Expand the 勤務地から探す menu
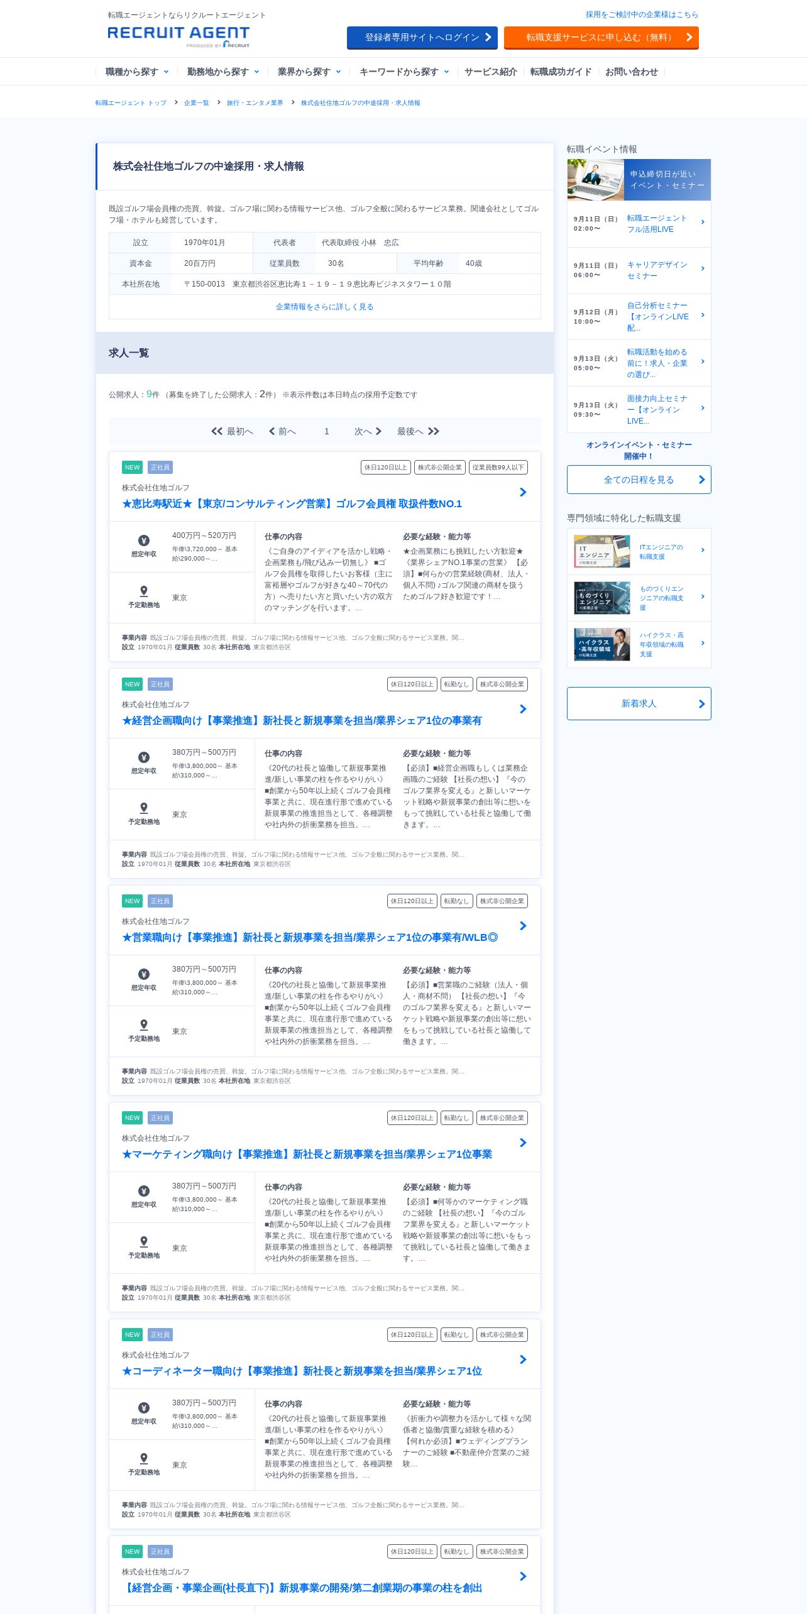807x1614 pixels. click(222, 72)
